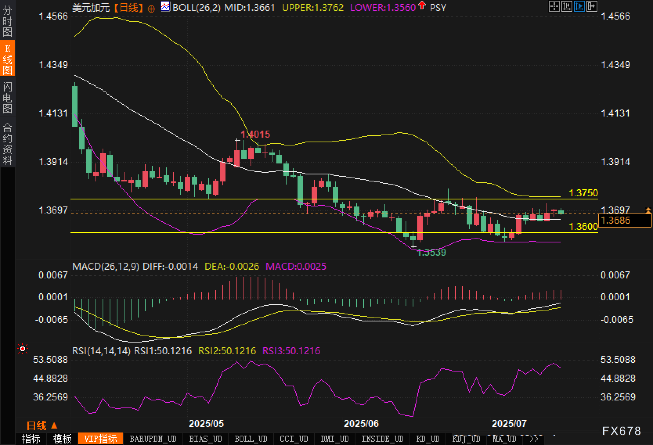The image size is (653, 445).
Task: Expand more indicators with >> arrow
Action: 533,439
